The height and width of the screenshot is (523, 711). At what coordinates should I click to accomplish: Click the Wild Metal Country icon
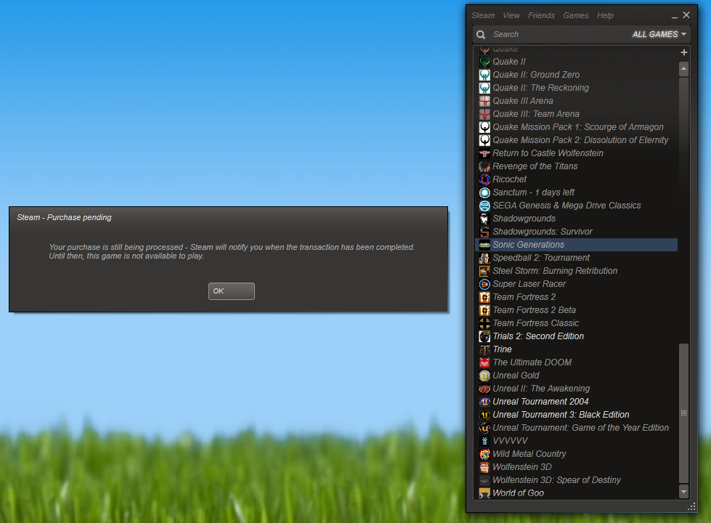click(484, 454)
